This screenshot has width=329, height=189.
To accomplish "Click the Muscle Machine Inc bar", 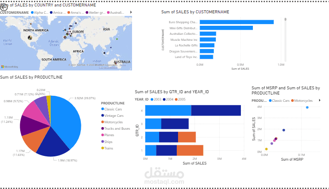I will pos(208,40).
